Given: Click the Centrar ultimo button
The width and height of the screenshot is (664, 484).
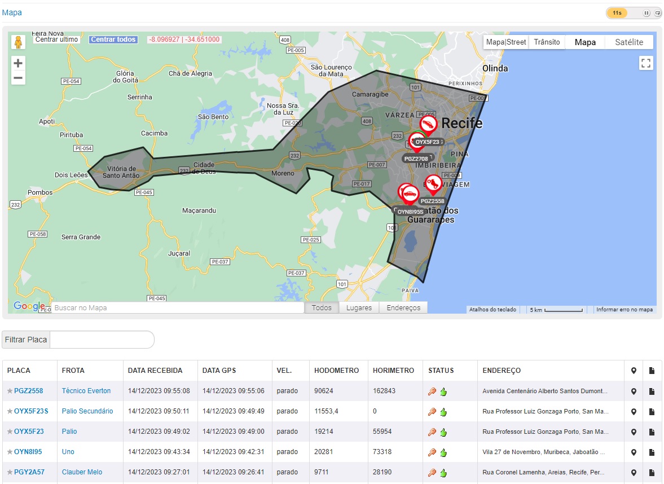Looking at the screenshot, I should [57, 39].
